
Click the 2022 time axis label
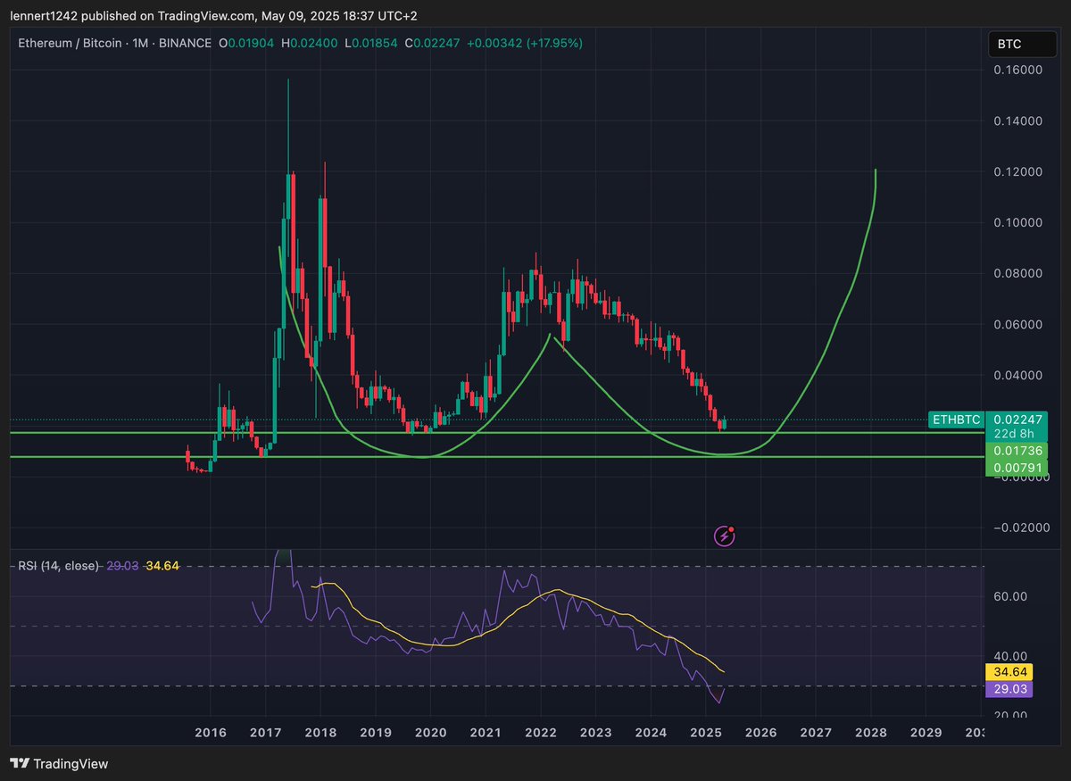[541, 732]
